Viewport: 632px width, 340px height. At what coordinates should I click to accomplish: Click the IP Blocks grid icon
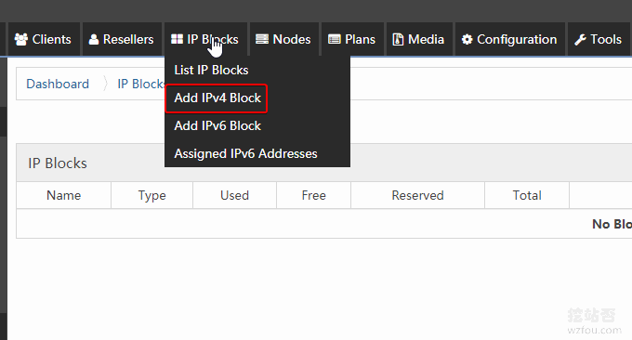point(177,39)
